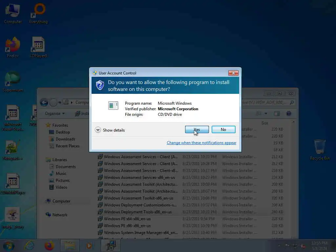Open Recycle Bin desktop icon
The width and height of the screenshot is (336, 252).
[320, 150]
